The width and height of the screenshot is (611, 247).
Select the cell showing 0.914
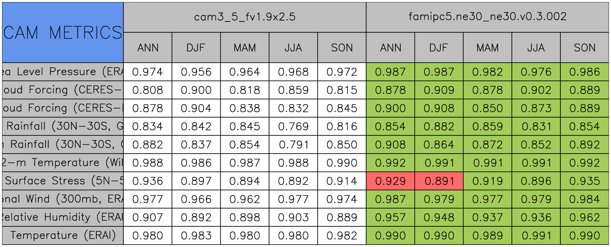[342, 181]
